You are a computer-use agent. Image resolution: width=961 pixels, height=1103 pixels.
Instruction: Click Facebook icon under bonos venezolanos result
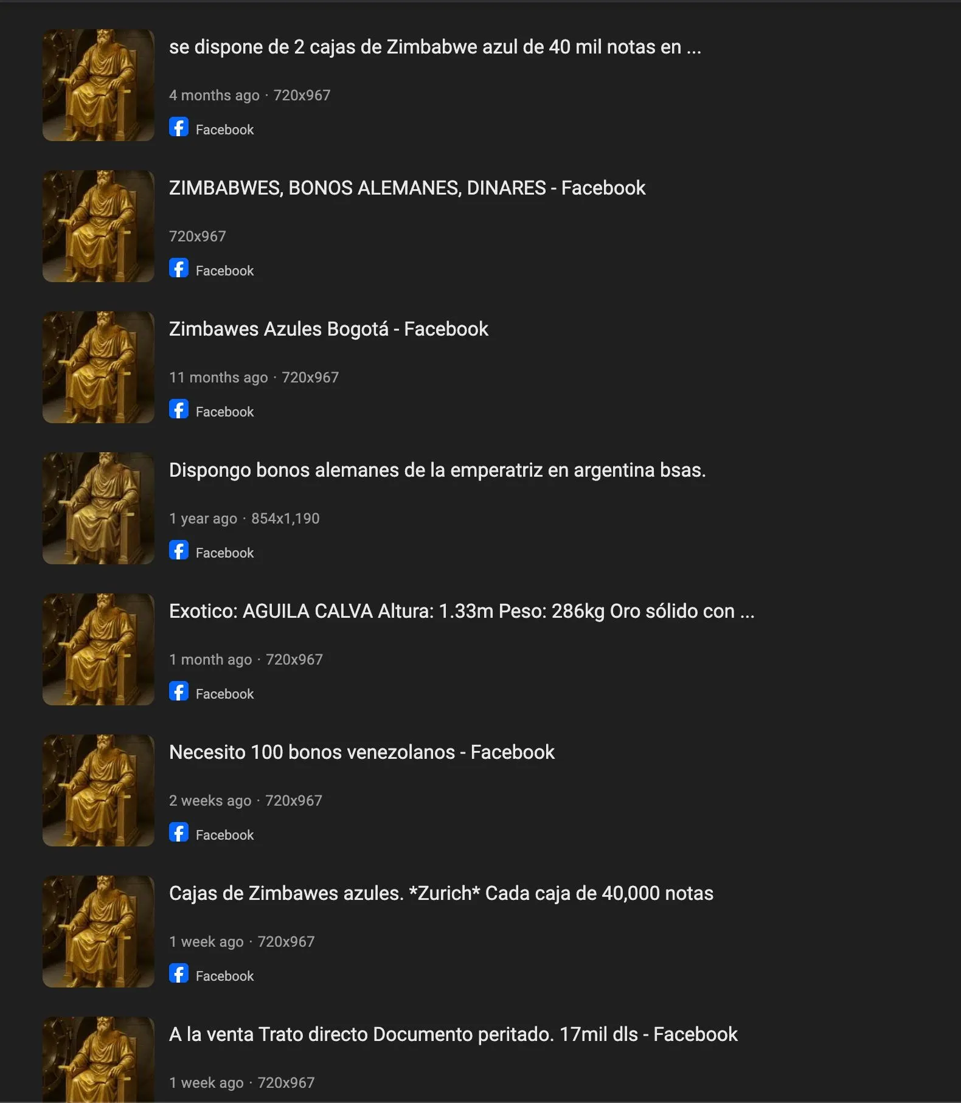coord(179,832)
